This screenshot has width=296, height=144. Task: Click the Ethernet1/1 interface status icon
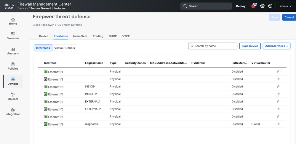click(x=46, y=71)
